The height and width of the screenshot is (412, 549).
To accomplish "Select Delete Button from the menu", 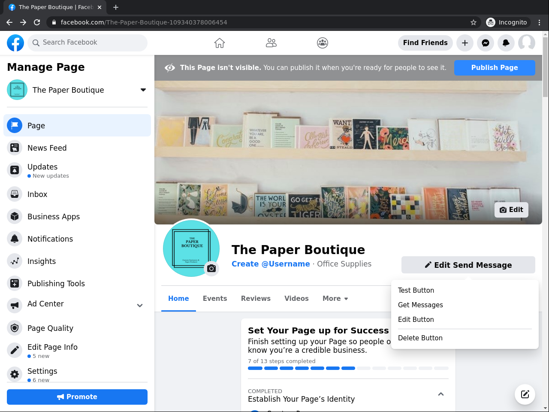I will click(x=420, y=338).
